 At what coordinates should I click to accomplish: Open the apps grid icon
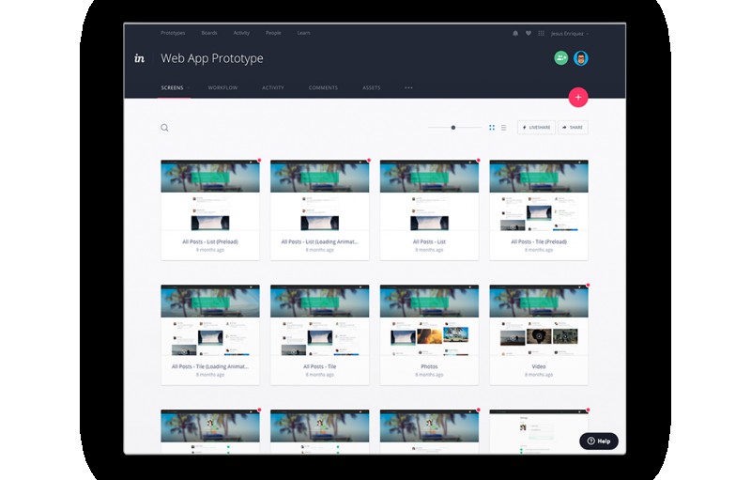pos(542,34)
